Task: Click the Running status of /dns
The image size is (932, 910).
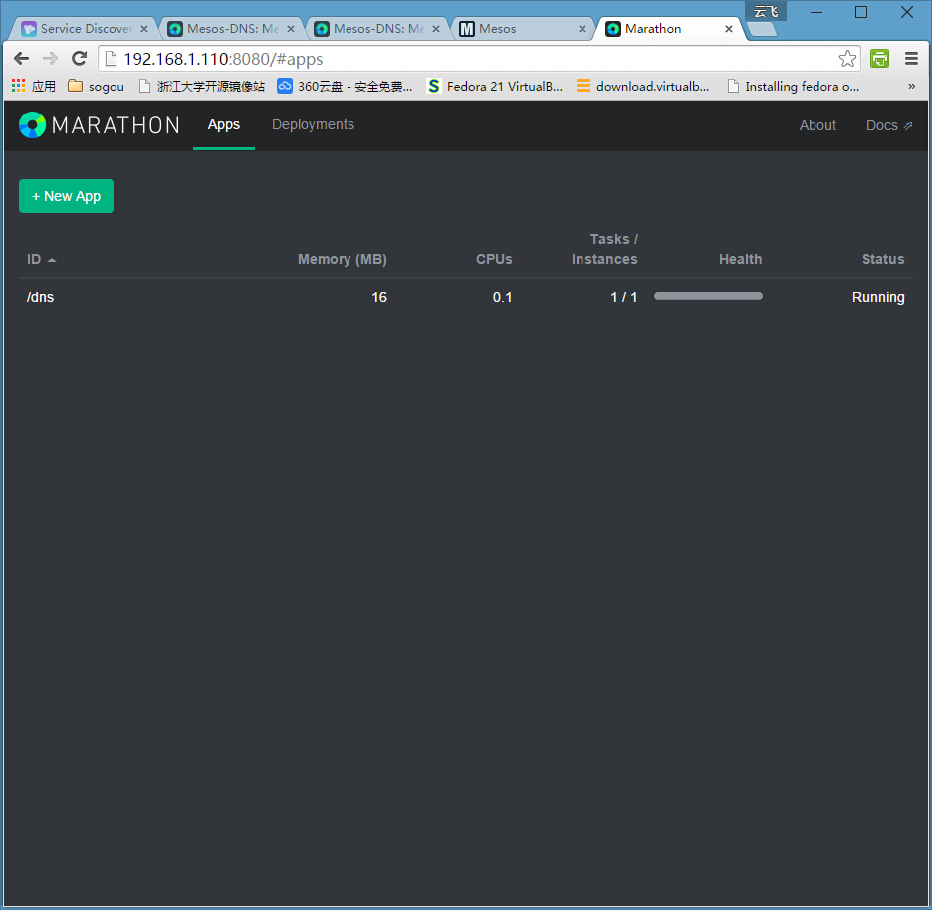Action: click(878, 297)
